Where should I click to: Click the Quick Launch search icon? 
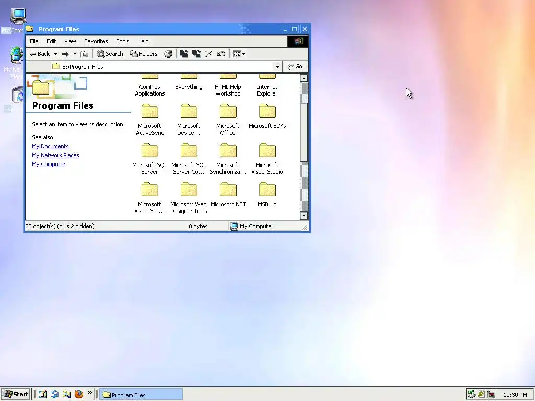pyautogui.click(x=66, y=394)
